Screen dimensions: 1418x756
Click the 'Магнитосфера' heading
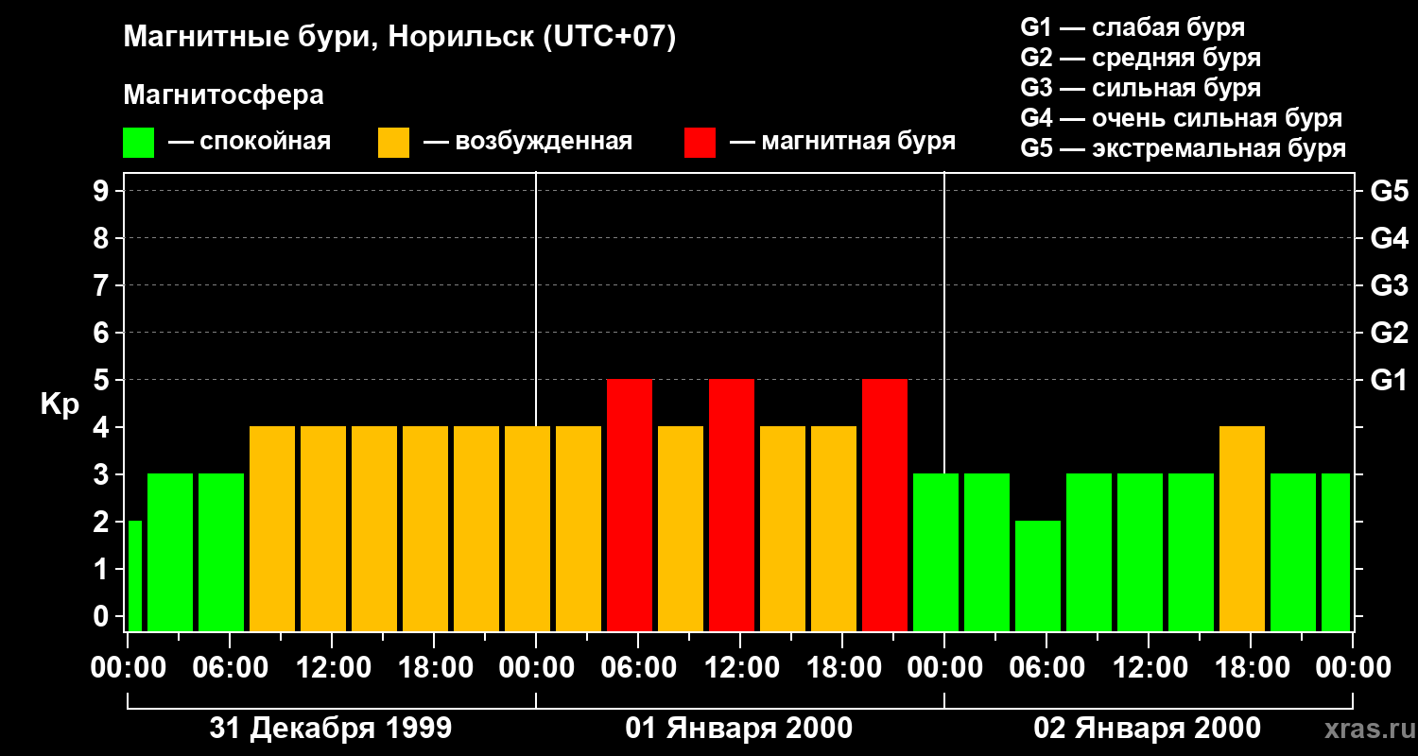click(223, 95)
